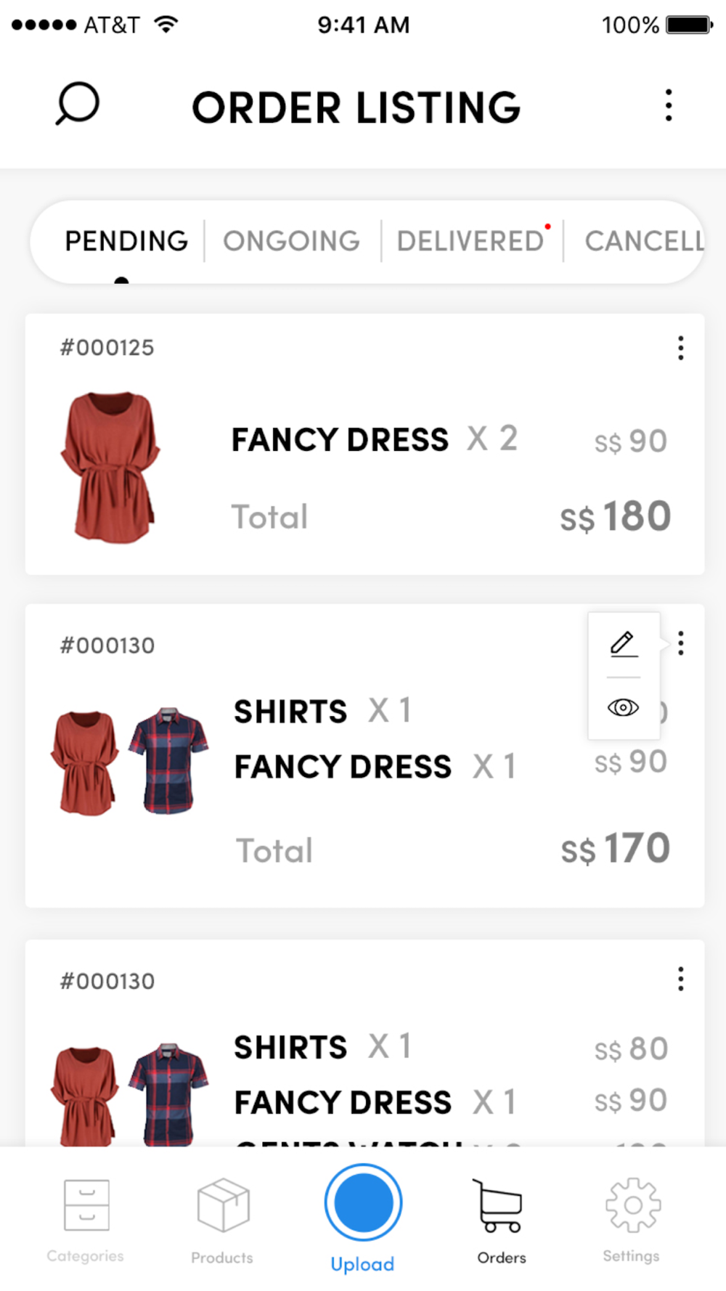Screen dimensions: 726x1291
Task: Open the header overflow menu dots
Action: coord(669,106)
